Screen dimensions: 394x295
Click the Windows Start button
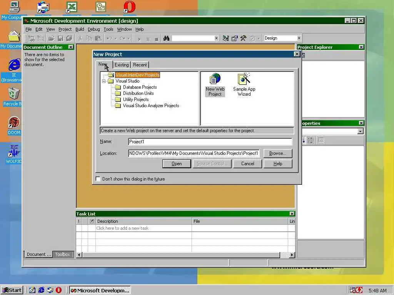pos(12,290)
